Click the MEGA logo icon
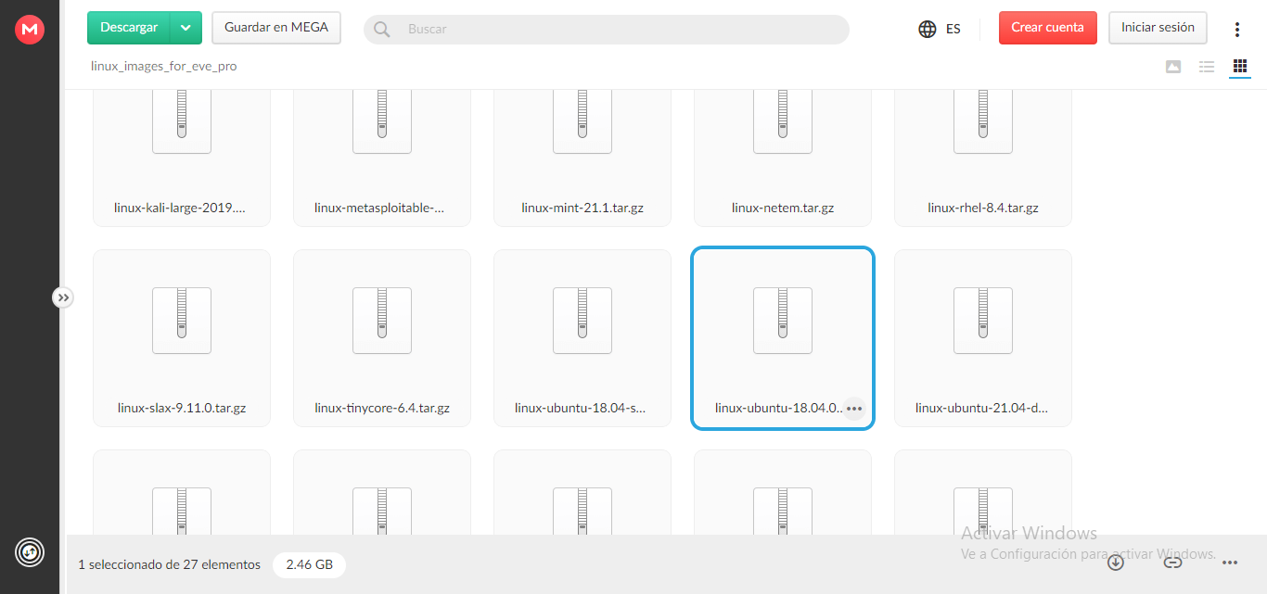This screenshot has height=594, width=1267. click(30, 30)
